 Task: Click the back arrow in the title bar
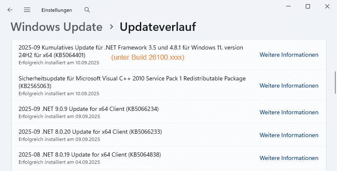10,10
